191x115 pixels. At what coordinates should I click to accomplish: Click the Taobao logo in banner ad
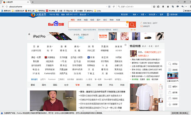tap(103, 36)
